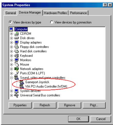Select the Display adapters label
This screenshot has height=125, width=113.
pos(31,42)
